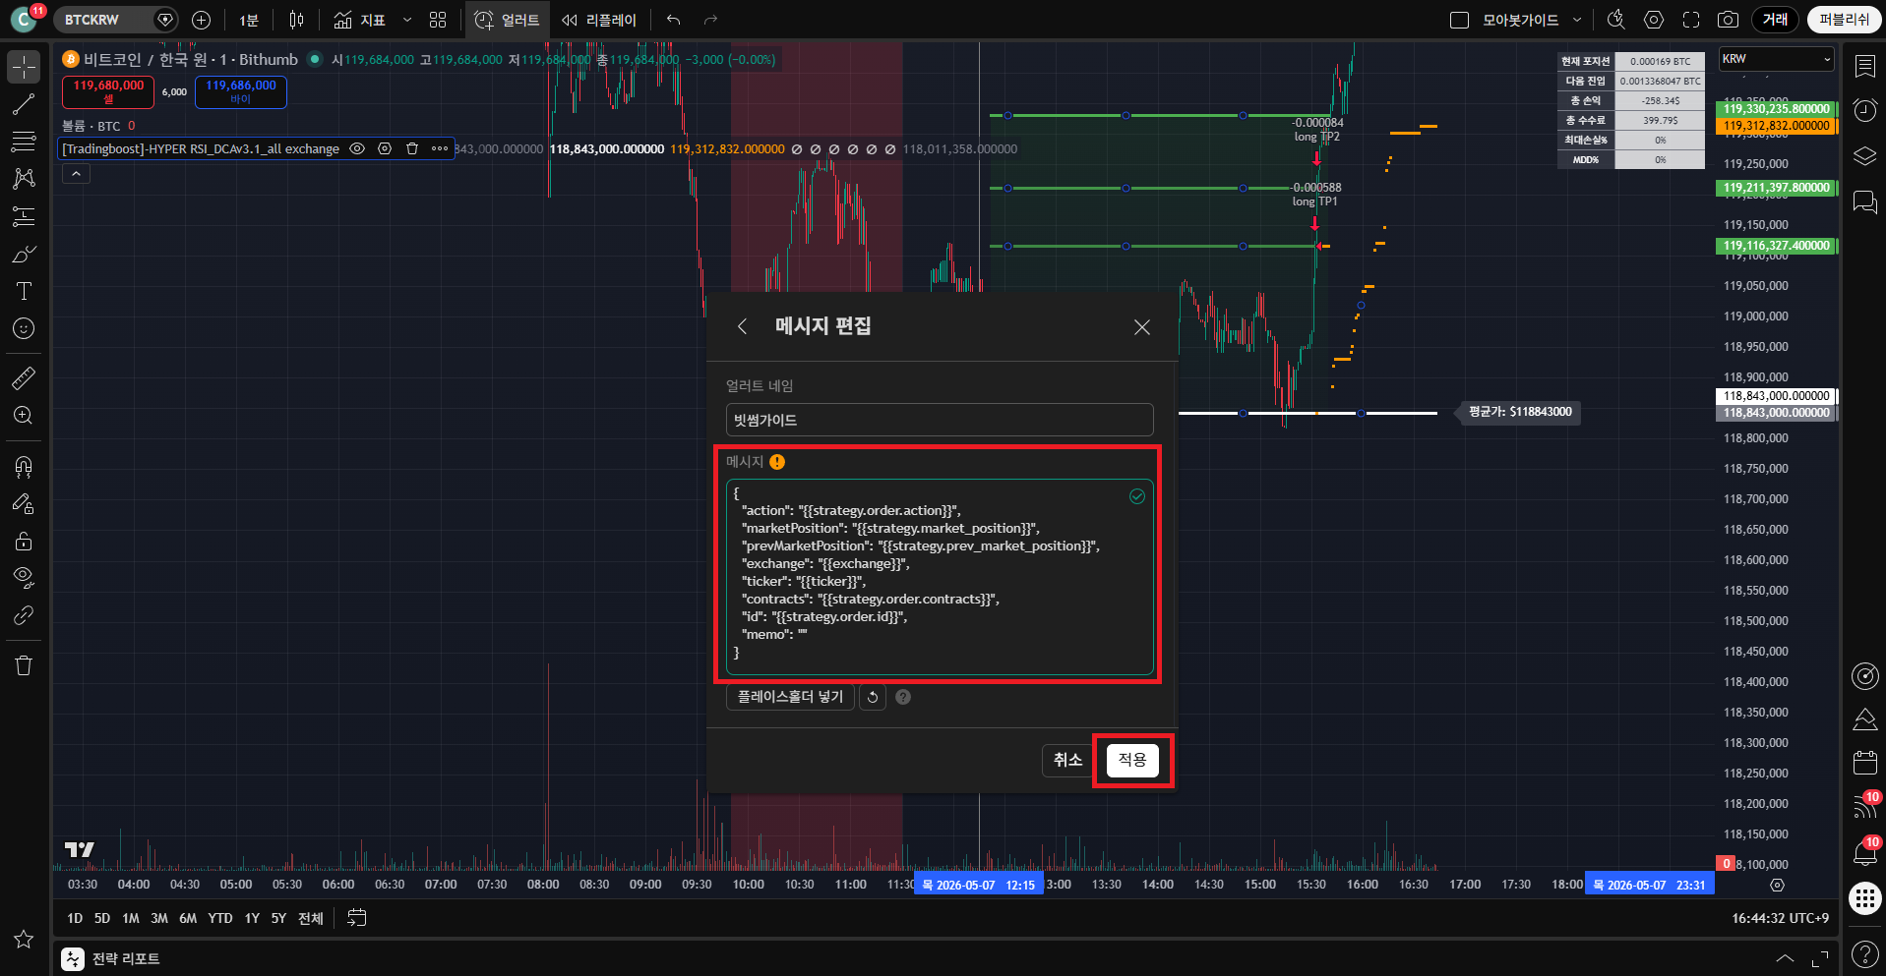Click 취소 to cancel editing

click(x=1067, y=760)
